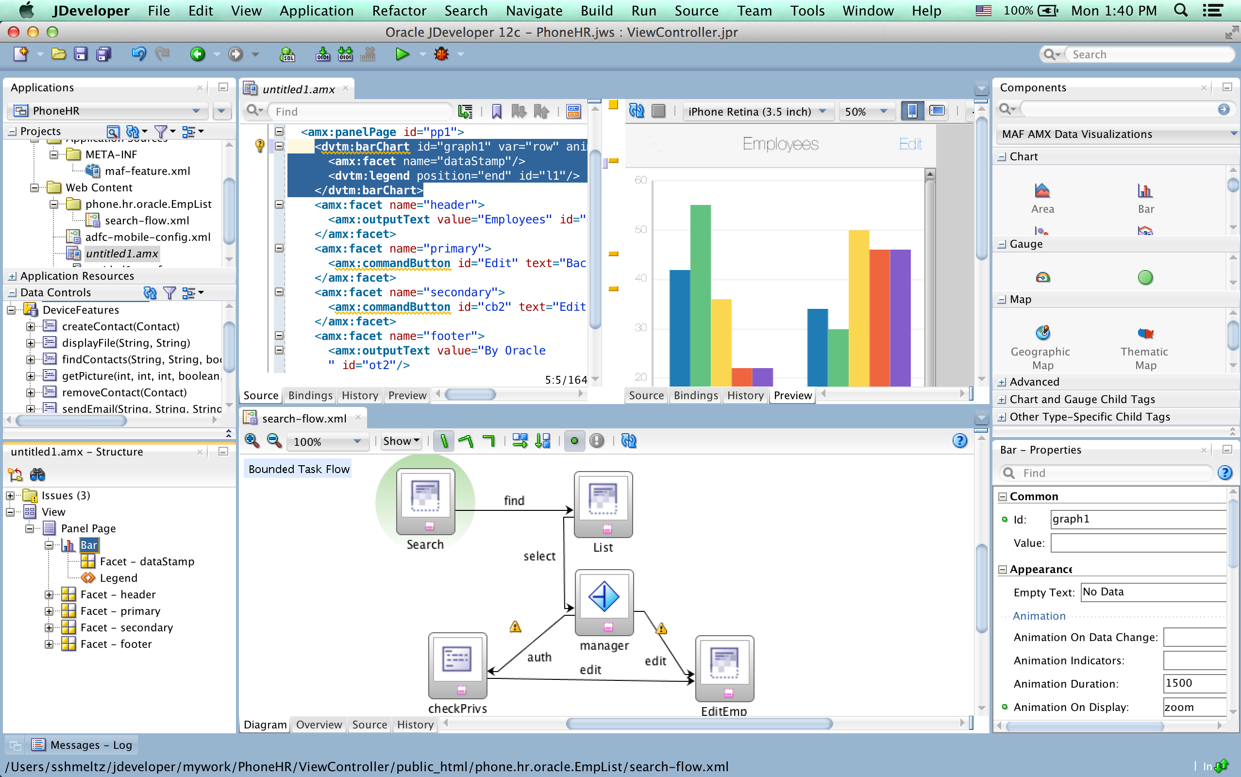Select the LED gauge green circle component
The image size is (1241, 777).
1145,277
